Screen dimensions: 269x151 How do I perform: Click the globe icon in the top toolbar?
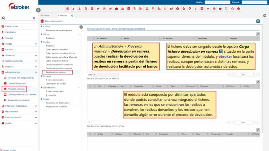pyautogui.click(x=68, y=8)
